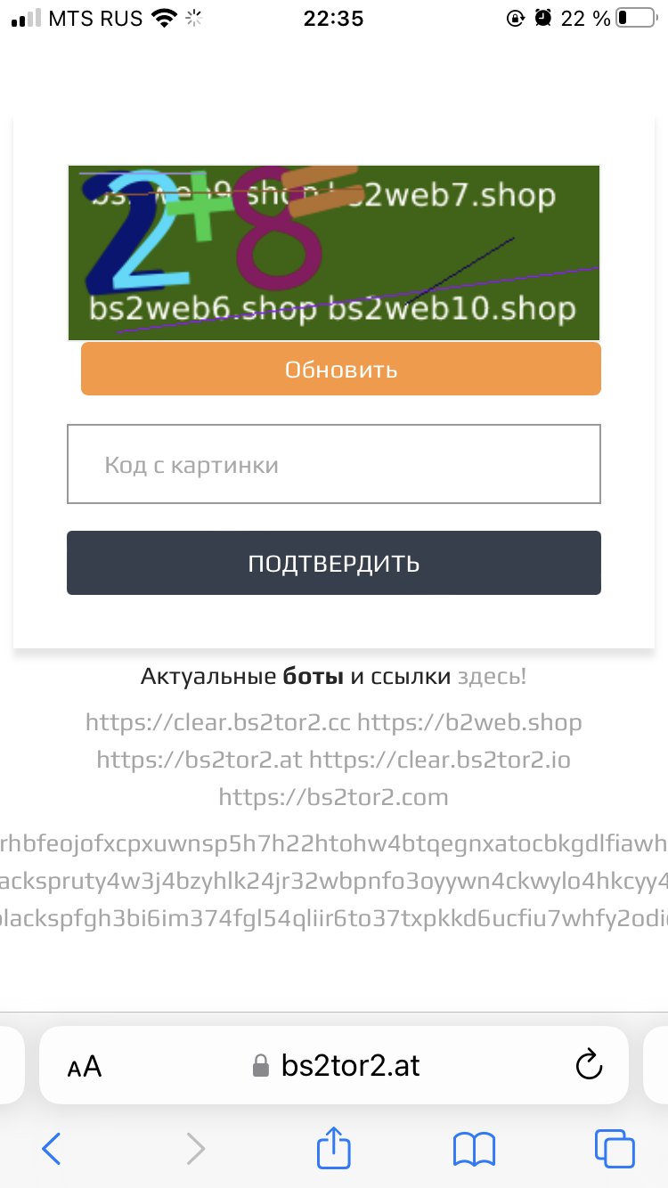Open the https://bs2tor2.at link

point(200,760)
